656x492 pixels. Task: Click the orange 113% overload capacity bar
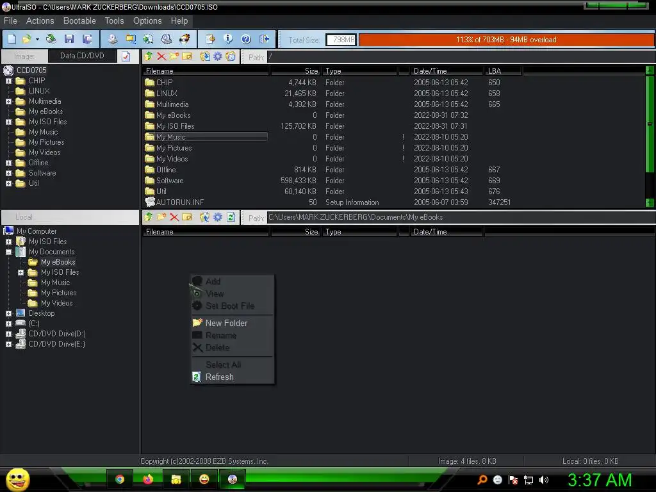coord(506,40)
